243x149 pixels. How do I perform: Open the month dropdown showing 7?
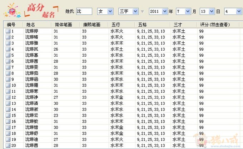pos(183,11)
